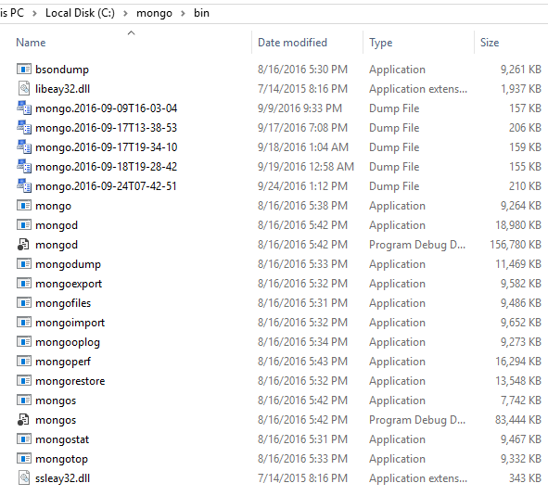This screenshot has width=548, height=496.
Task: Click the 83,444 KB size value
Action: point(518,420)
